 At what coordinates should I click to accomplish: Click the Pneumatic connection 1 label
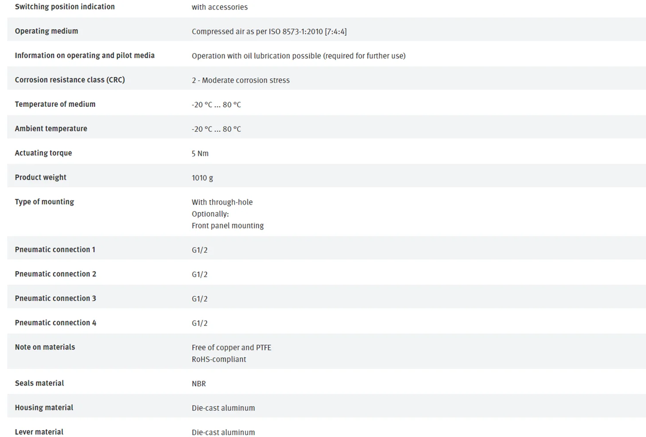(55, 250)
